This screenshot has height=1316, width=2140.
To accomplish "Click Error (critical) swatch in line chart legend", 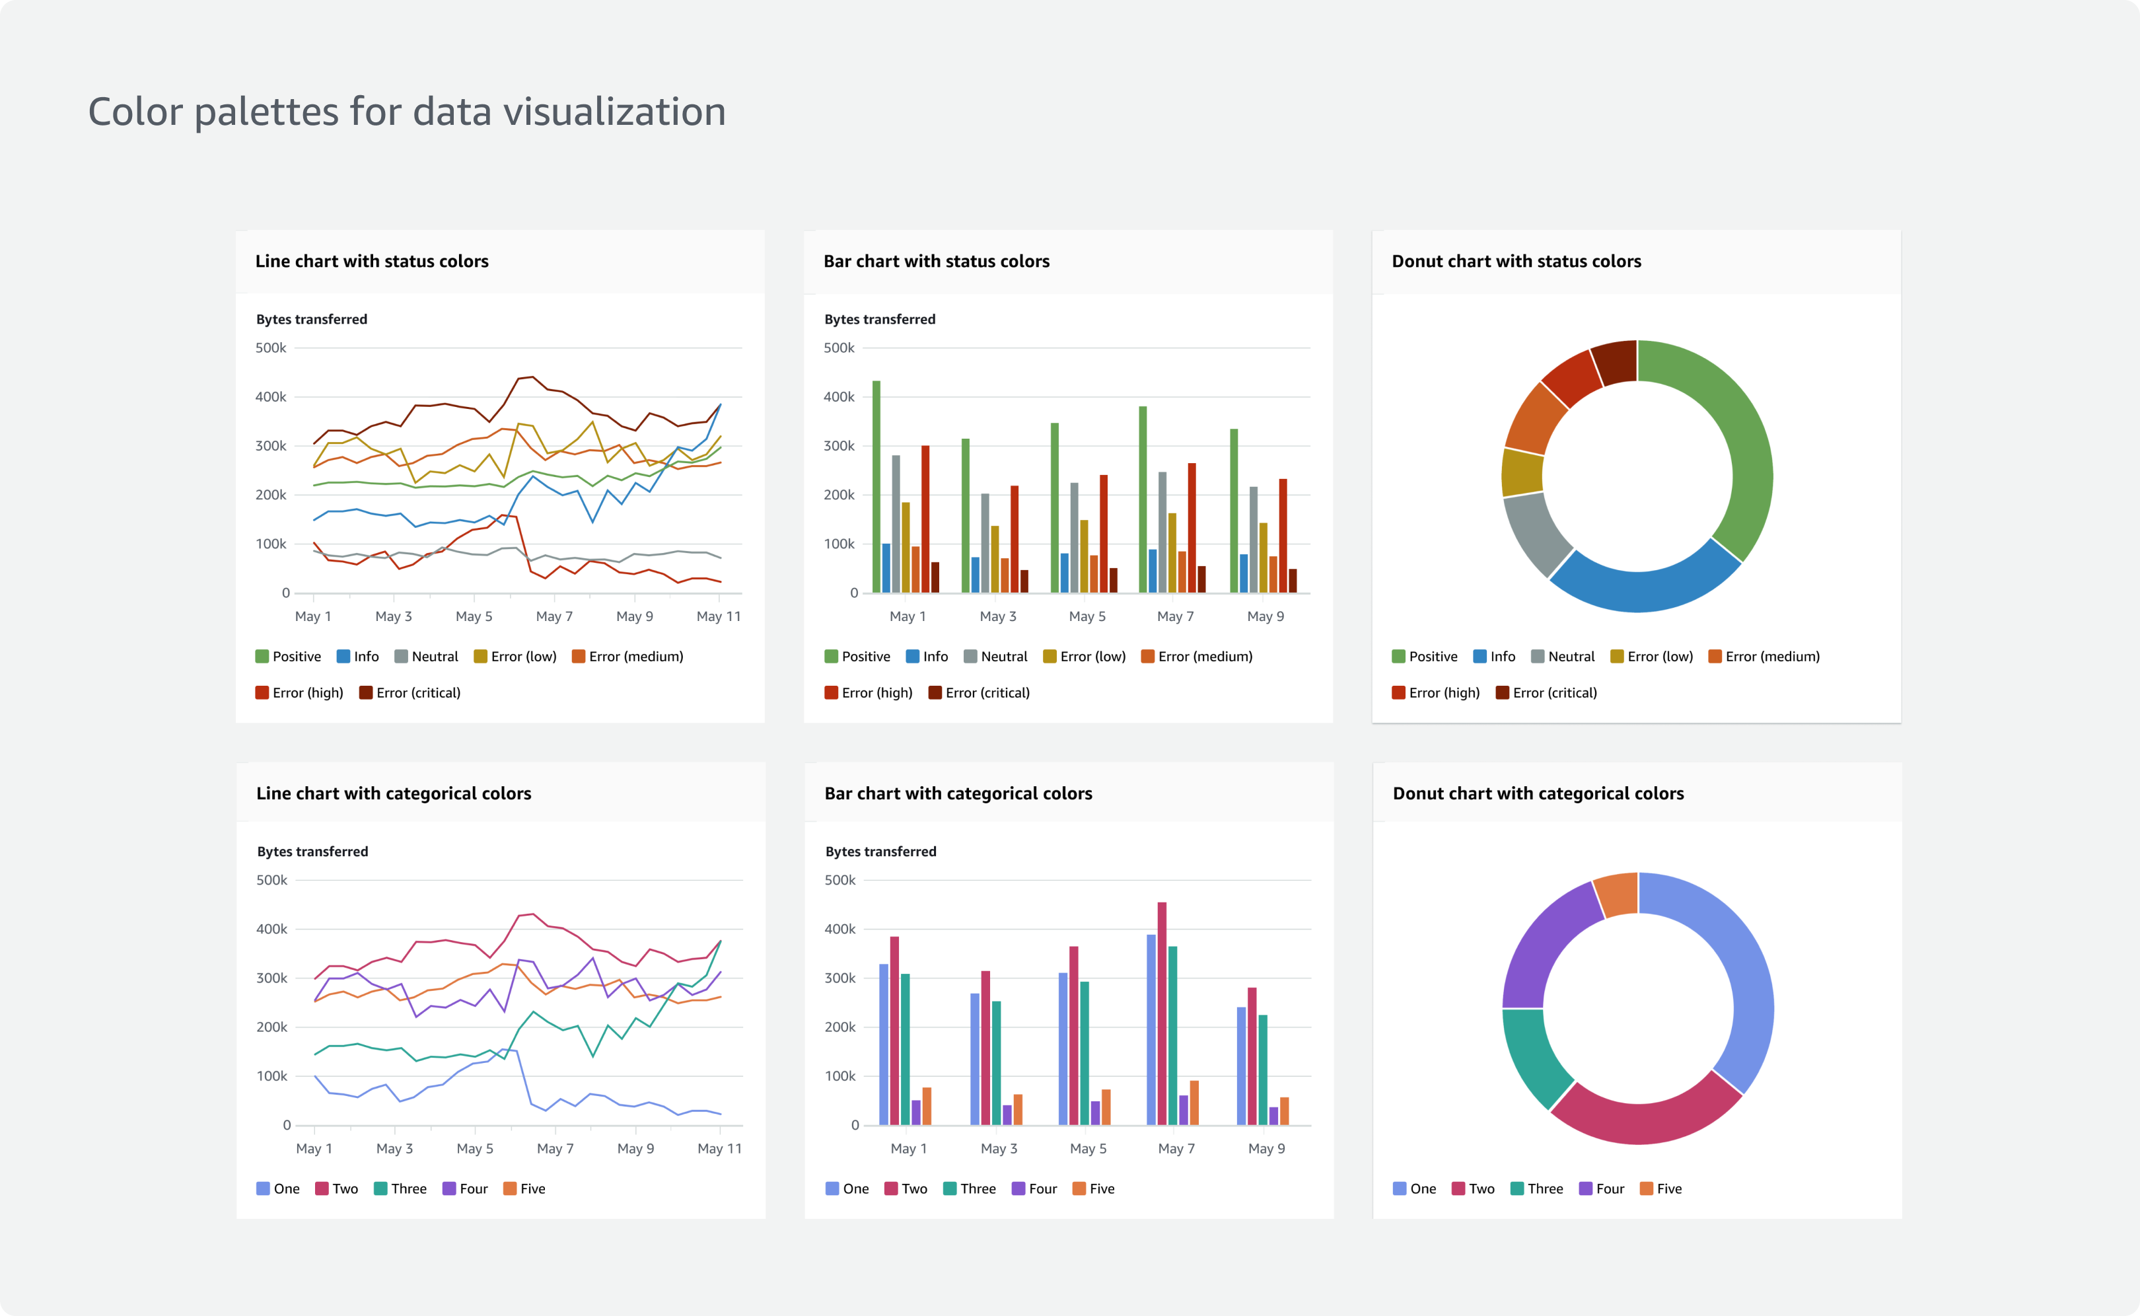I will [x=366, y=693].
